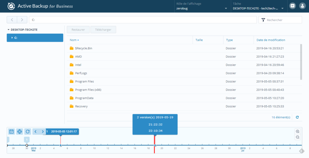309x158 pixels.
Task: Sort by the Taille column header
Action: (208, 40)
